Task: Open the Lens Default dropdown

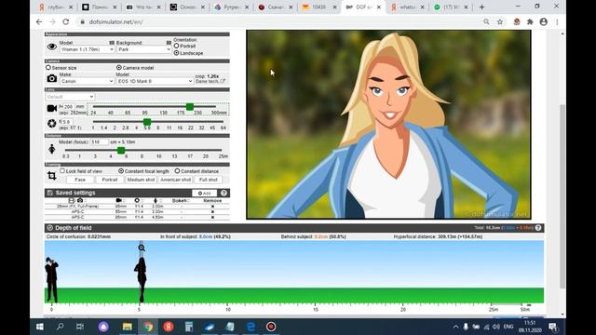Action: pyautogui.click(x=70, y=97)
